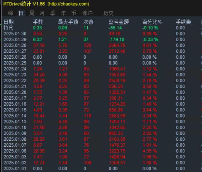Click the 日期 column header
Viewport: 202px width, 172px height.
coord(9,22)
